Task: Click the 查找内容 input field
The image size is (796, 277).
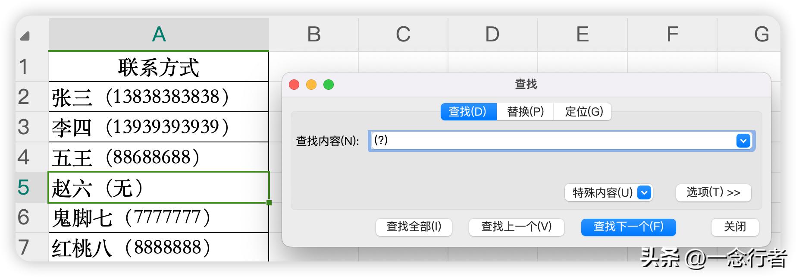Action: tap(552, 141)
